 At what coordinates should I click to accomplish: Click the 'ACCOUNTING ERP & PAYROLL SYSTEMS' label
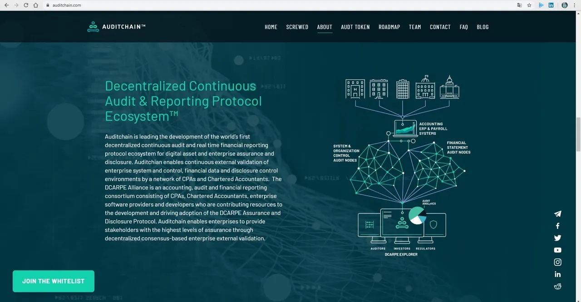pyautogui.click(x=433, y=129)
